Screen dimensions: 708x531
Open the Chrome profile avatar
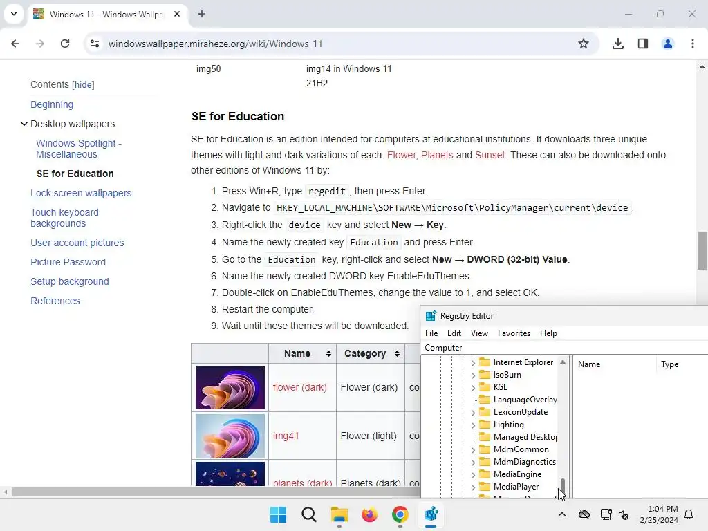tap(667, 44)
